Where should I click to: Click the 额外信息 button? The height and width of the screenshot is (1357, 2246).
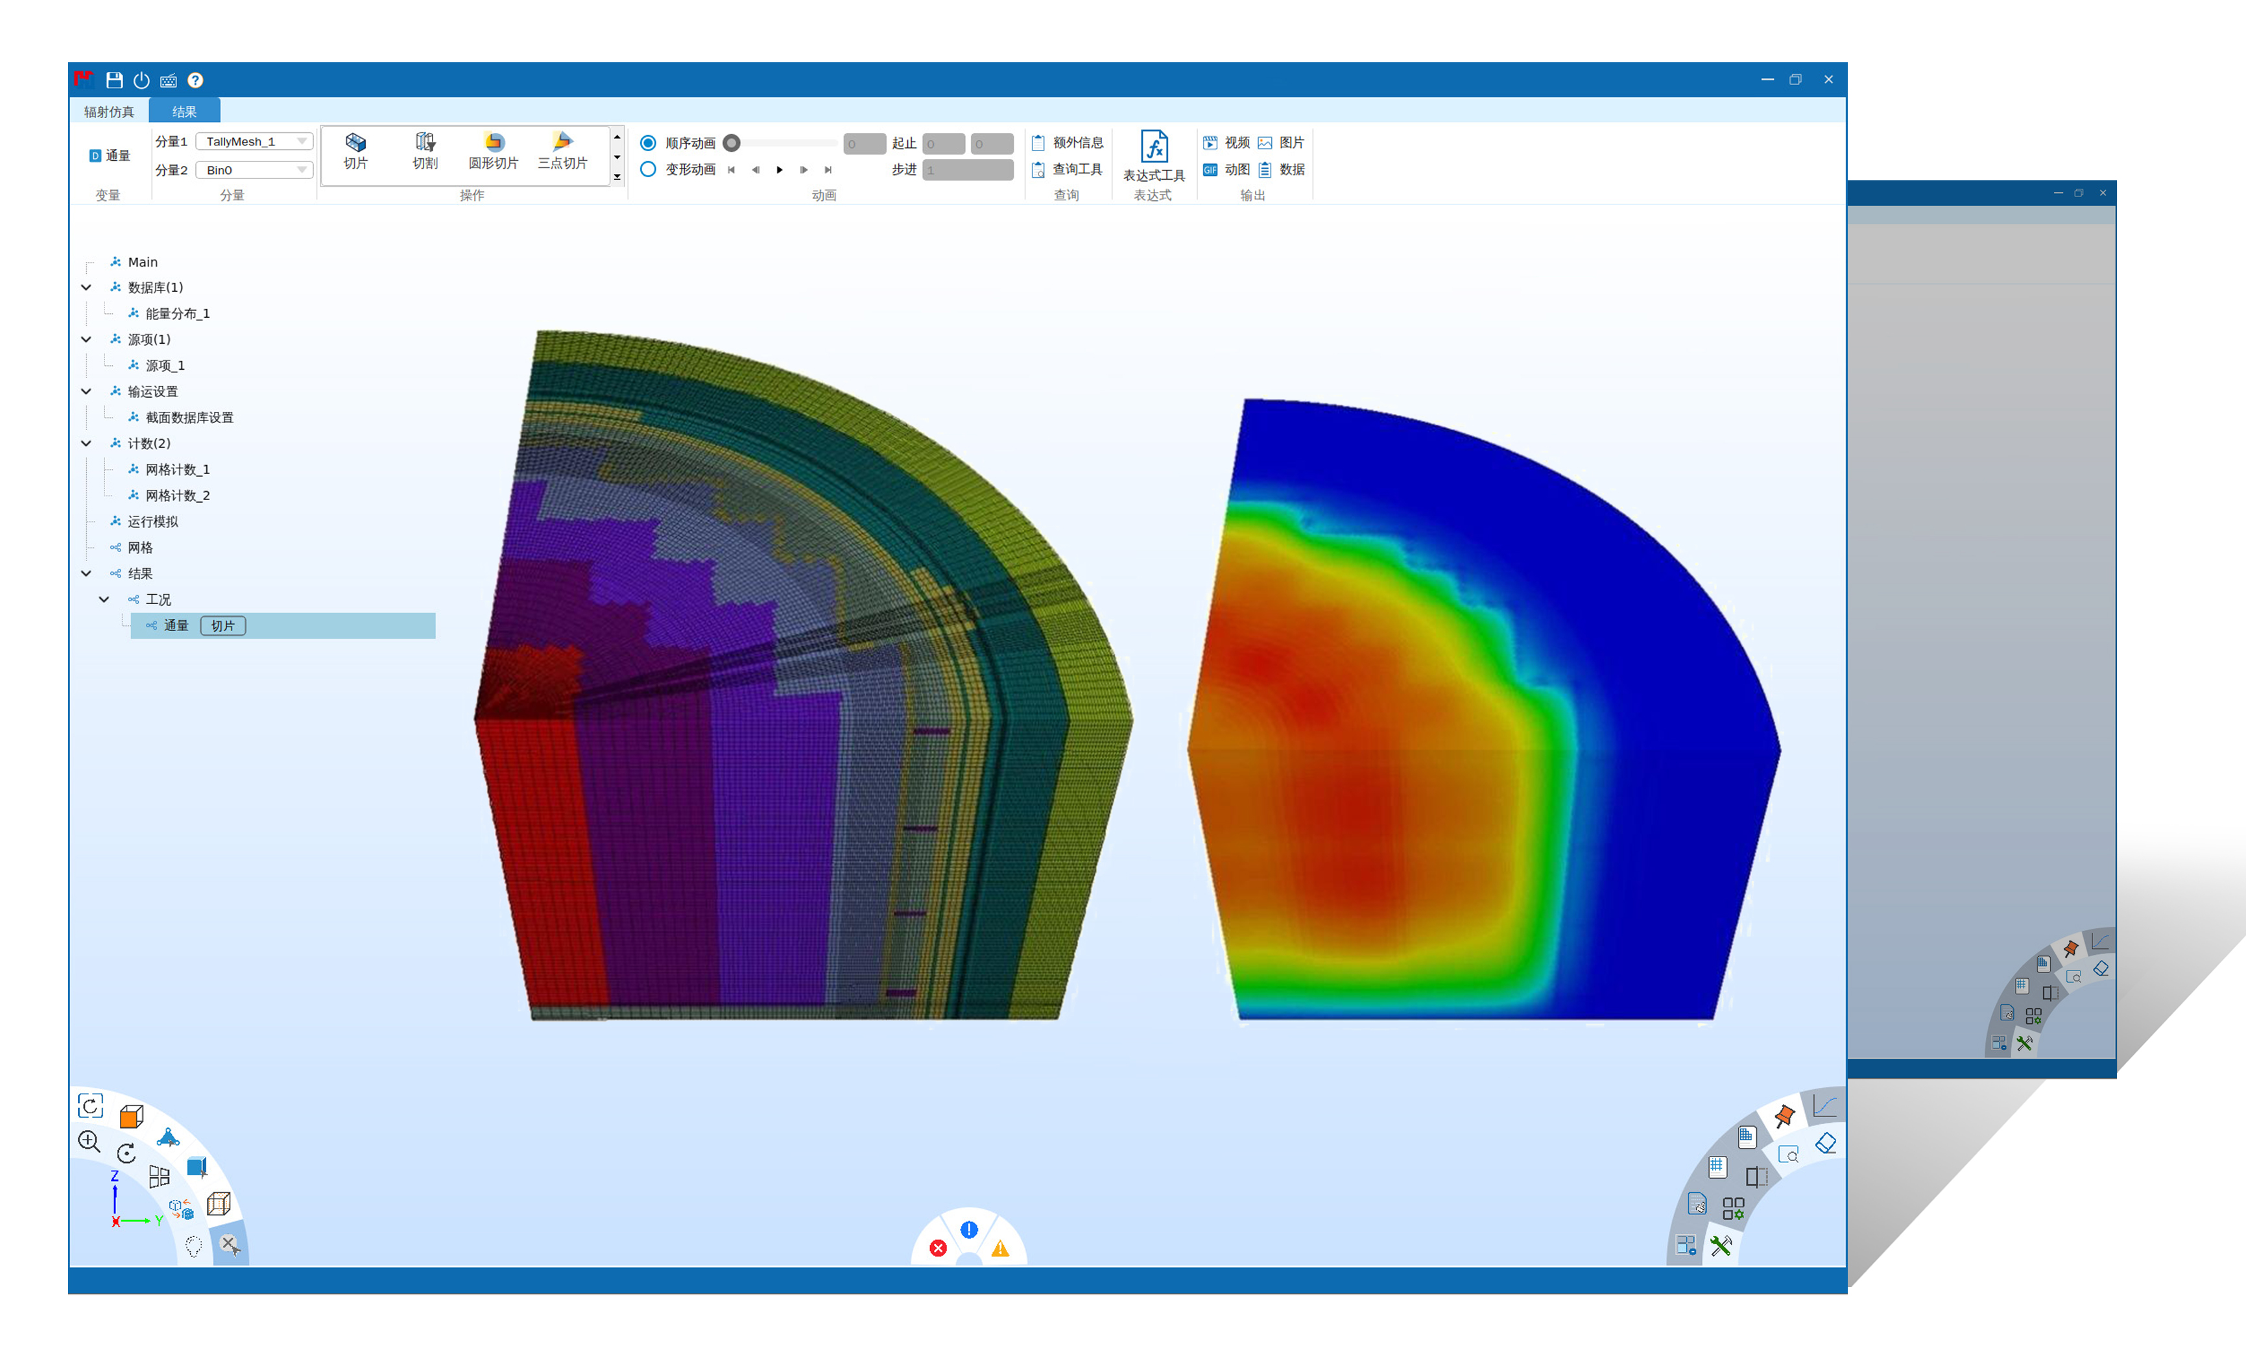coord(1068,143)
